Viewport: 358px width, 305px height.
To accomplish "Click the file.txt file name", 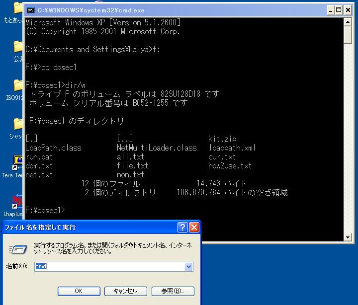I will [x=132, y=165].
